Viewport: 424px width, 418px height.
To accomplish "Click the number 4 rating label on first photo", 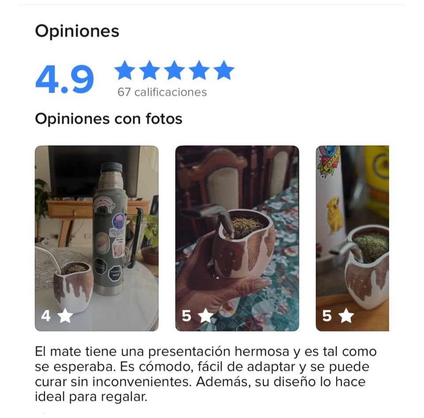I will pos(45,316).
